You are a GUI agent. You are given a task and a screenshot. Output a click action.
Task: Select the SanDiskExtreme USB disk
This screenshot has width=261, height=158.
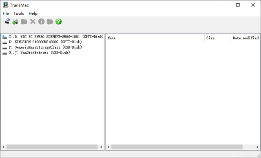[36, 53]
